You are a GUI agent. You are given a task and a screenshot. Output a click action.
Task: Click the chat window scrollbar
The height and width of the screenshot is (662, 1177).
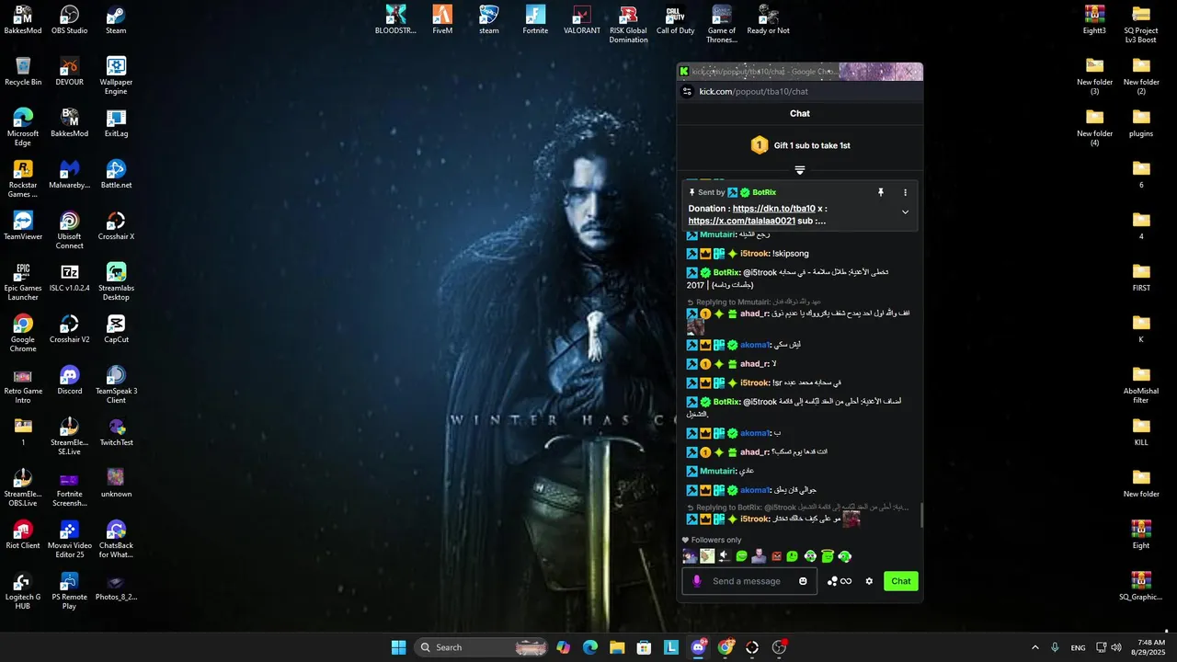(920, 515)
